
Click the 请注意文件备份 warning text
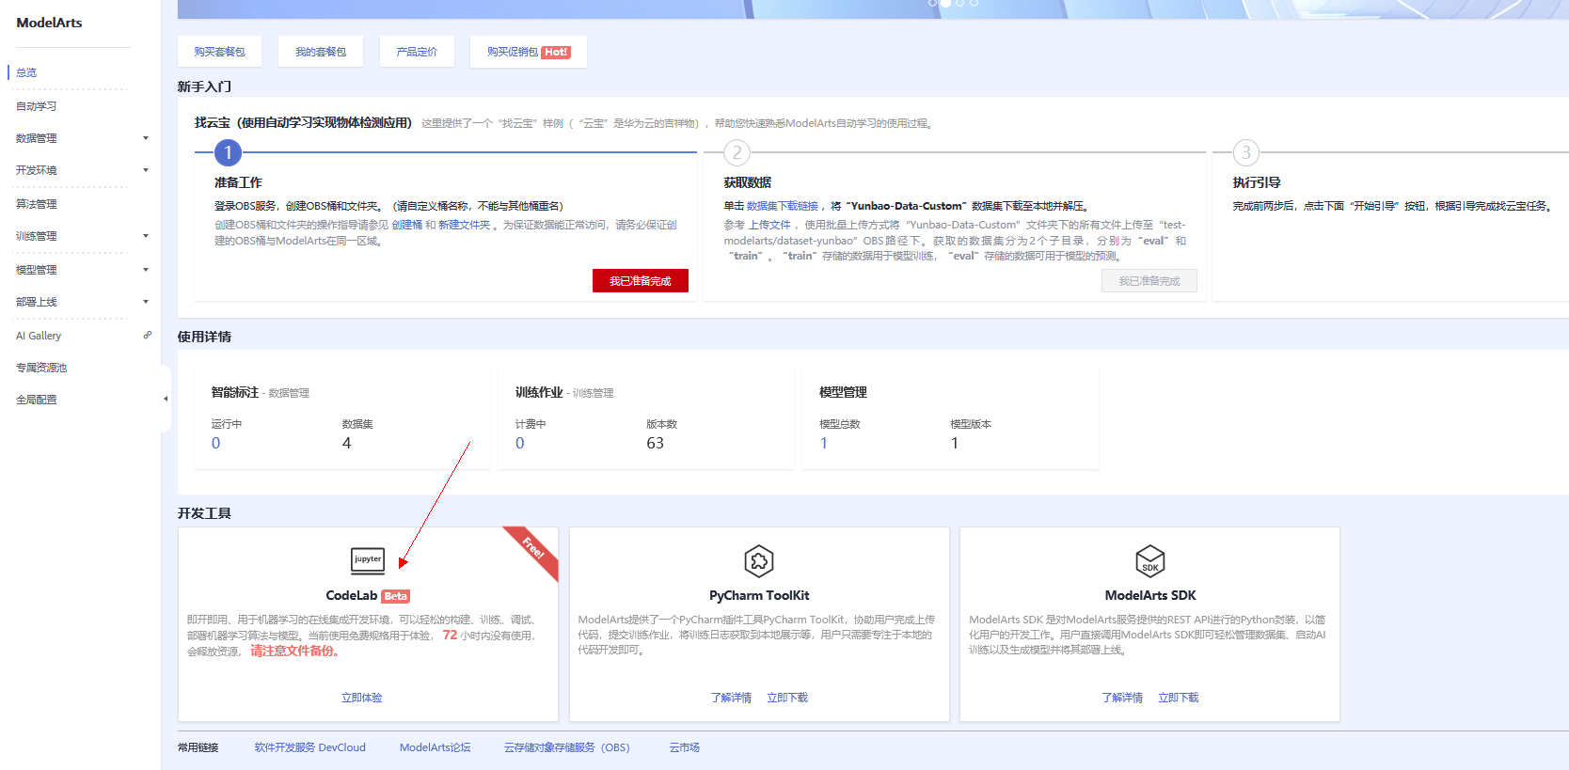point(294,651)
